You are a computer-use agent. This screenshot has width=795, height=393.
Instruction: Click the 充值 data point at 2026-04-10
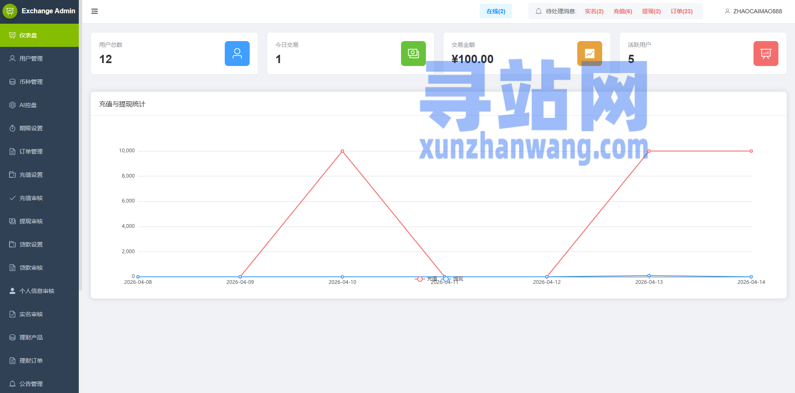pos(342,151)
